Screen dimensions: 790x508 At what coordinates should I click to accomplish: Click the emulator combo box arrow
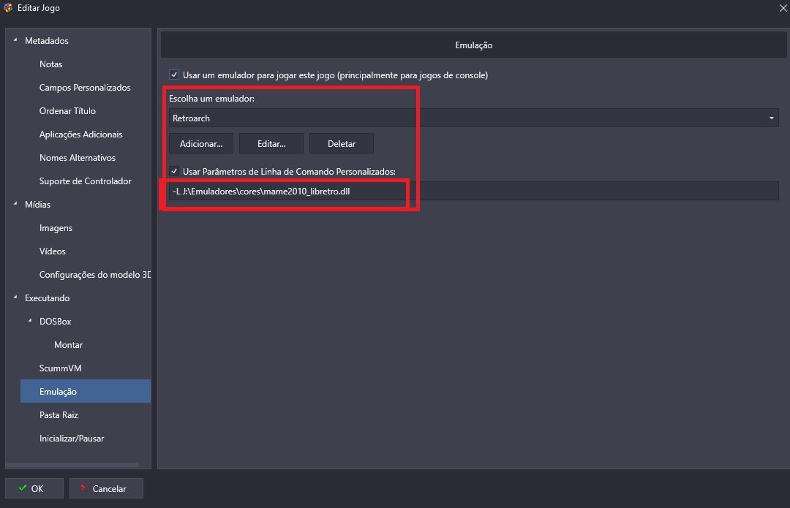tap(771, 118)
